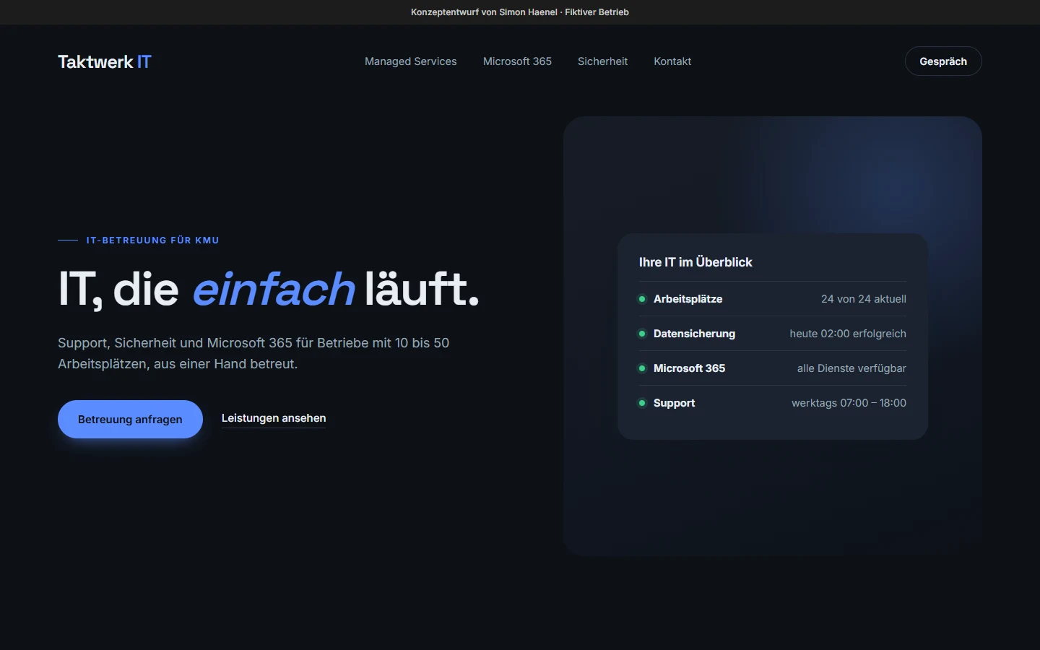1040x650 pixels.
Task: Click the value 'werktags 07:00 – 18:00'
Action: point(849,403)
